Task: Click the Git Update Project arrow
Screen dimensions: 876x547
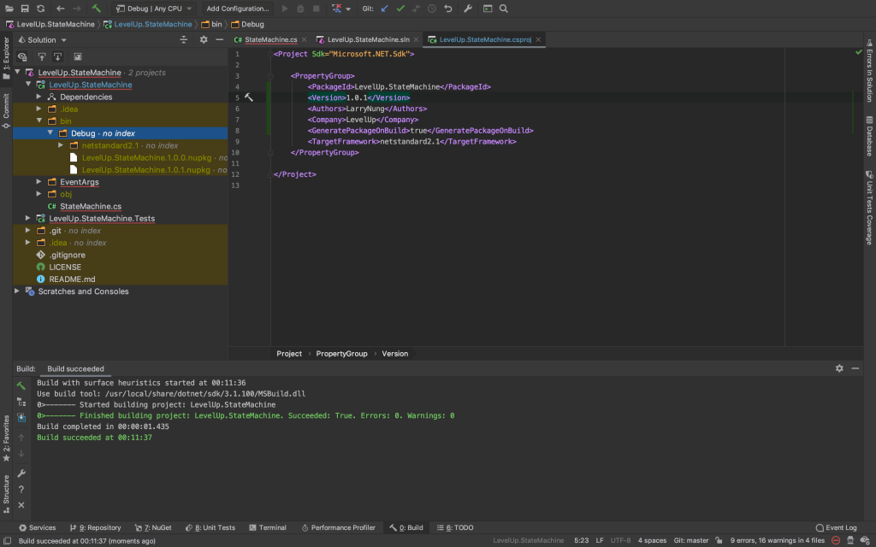Action: click(384, 9)
